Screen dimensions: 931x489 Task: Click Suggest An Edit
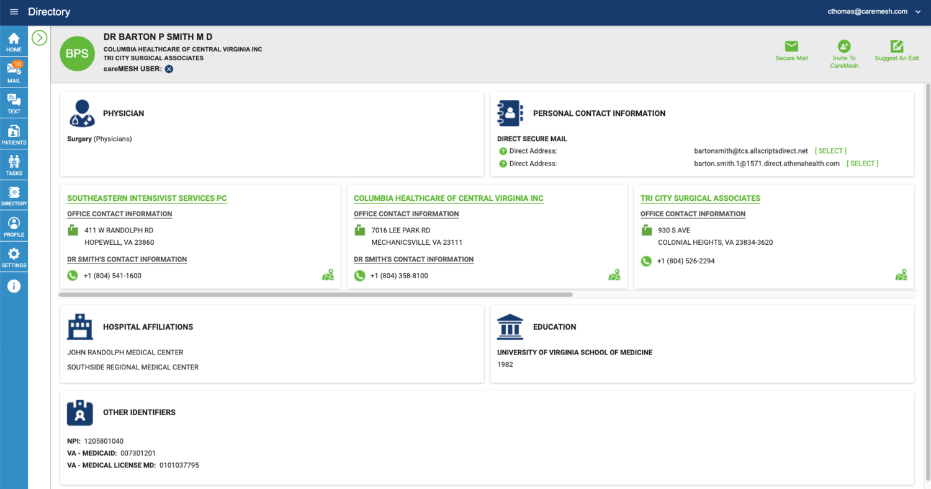pos(897,51)
